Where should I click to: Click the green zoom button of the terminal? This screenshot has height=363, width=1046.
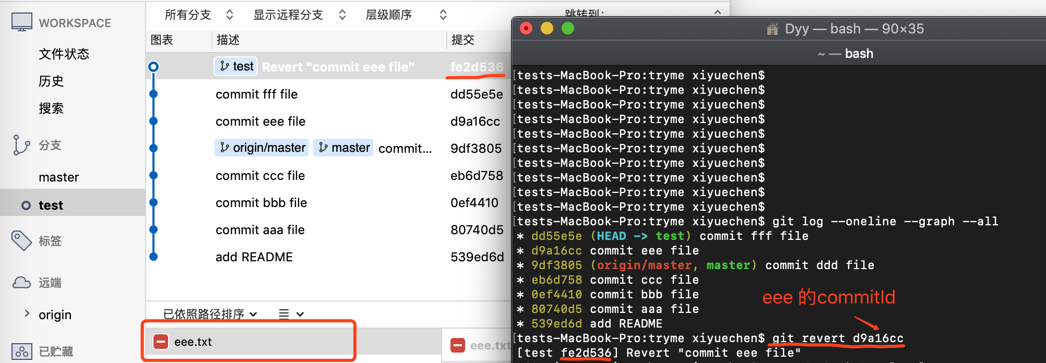[x=567, y=28]
